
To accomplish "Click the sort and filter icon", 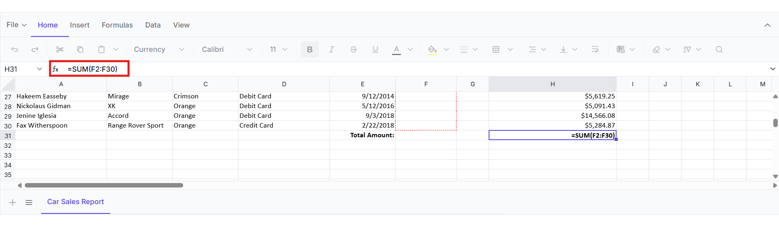I will 687,49.
